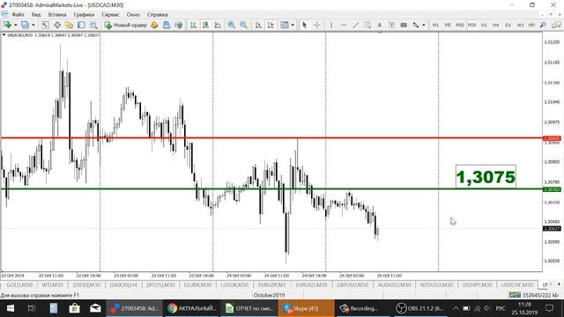Select the text 'A' tool
Image resolution: width=564 pixels, height=317 pixels.
tap(379, 25)
